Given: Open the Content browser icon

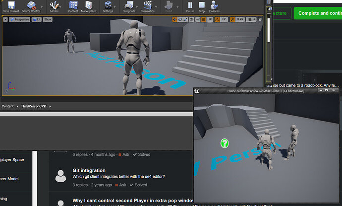Looking at the screenshot, I should [73, 7].
